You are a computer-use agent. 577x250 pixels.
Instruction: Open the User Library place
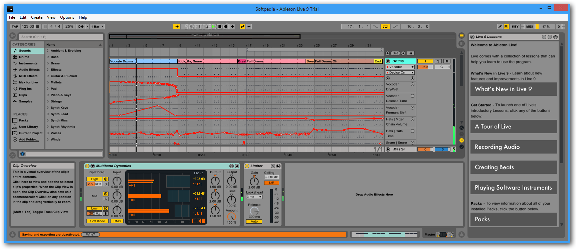[x=28, y=127]
